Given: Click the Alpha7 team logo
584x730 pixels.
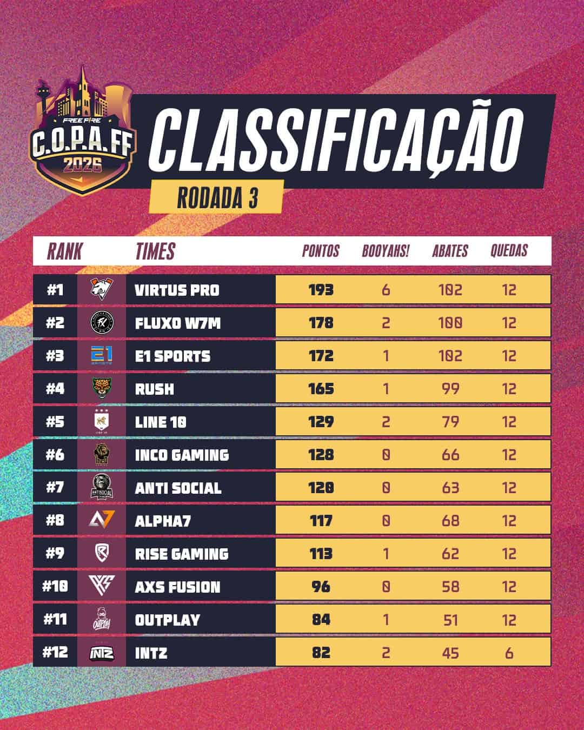Looking at the screenshot, I should (x=101, y=521).
